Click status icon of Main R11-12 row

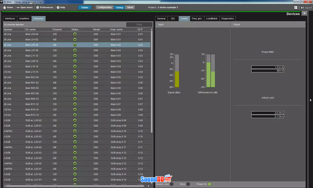(75, 104)
